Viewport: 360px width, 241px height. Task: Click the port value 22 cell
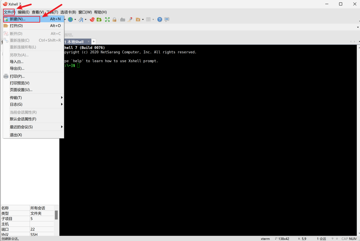pos(42,229)
